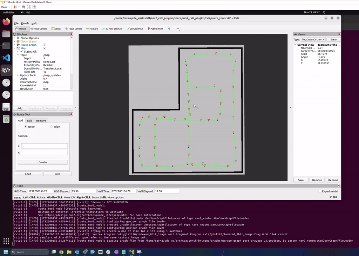Tick the Experimental checkbox
359x256 pixels.
pos(320,191)
